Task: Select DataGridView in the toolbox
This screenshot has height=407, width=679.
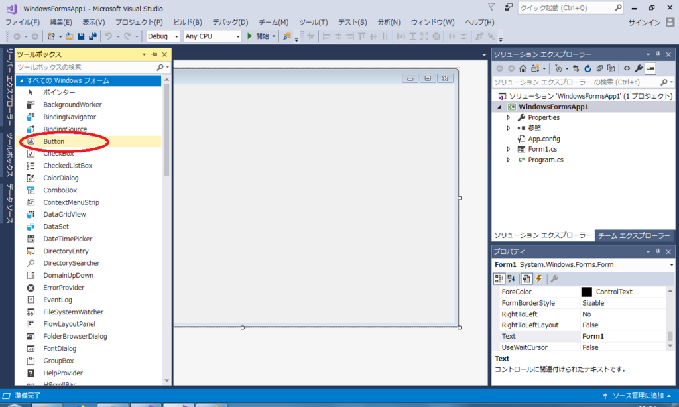Action: pos(64,214)
